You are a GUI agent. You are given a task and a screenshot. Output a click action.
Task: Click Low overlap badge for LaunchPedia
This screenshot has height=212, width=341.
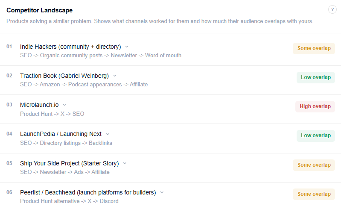315,135
